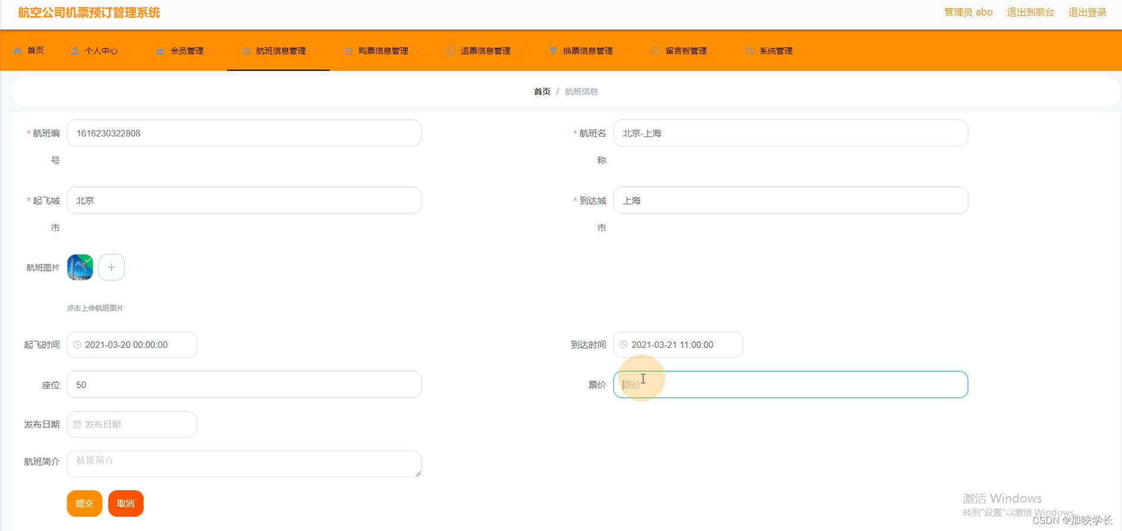Select the person icon on 个人中心 menu
This screenshot has height=531, width=1122.
click(74, 50)
